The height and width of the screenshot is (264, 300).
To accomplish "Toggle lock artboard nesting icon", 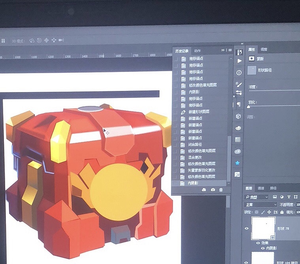I will (x=275, y=212).
